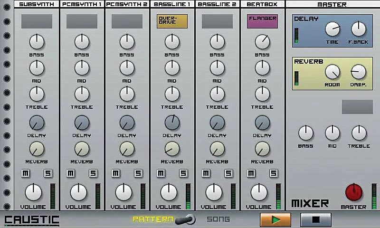Click the Subsynth Bass knob

(x=37, y=42)
